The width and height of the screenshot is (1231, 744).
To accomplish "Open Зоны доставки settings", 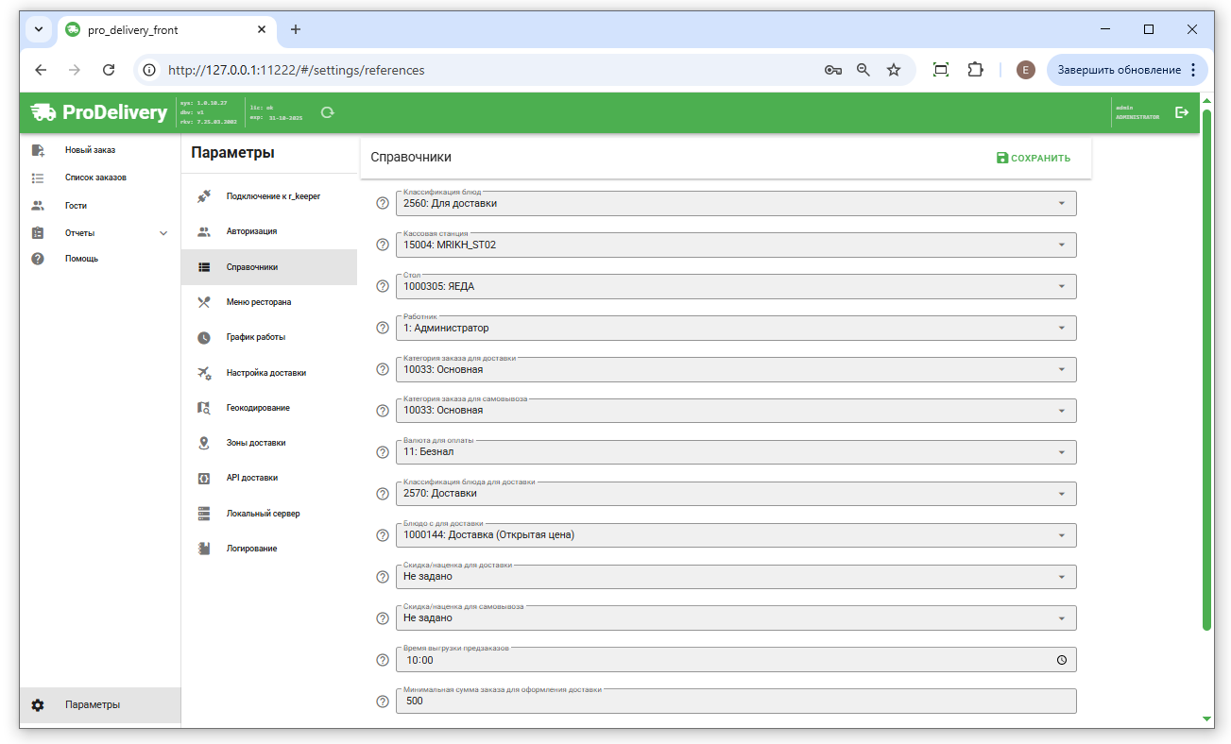I will click(x=255, y=443).
